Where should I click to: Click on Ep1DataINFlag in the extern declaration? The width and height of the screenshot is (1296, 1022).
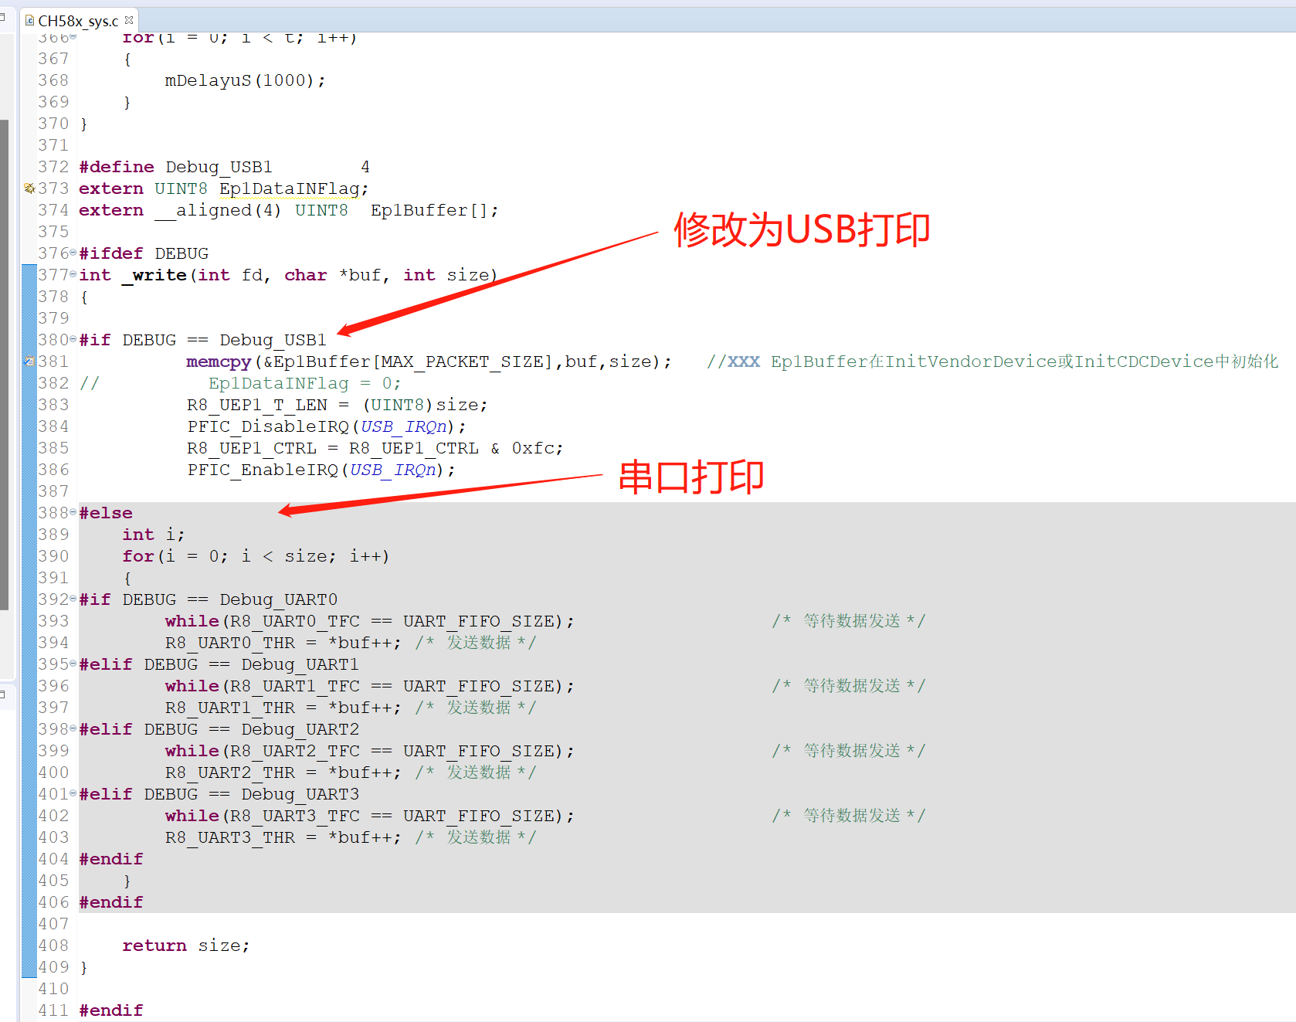tap(290, 188)
